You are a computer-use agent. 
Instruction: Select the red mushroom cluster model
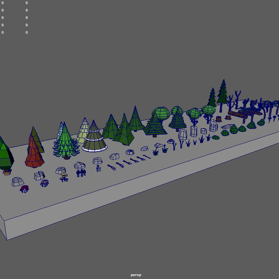24,189
